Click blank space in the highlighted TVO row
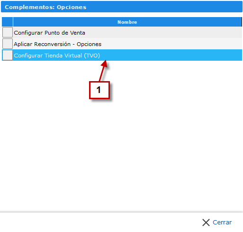 171,55
